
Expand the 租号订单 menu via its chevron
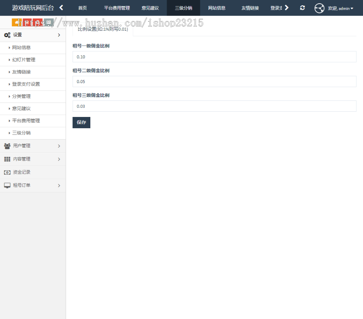point(59,186)
